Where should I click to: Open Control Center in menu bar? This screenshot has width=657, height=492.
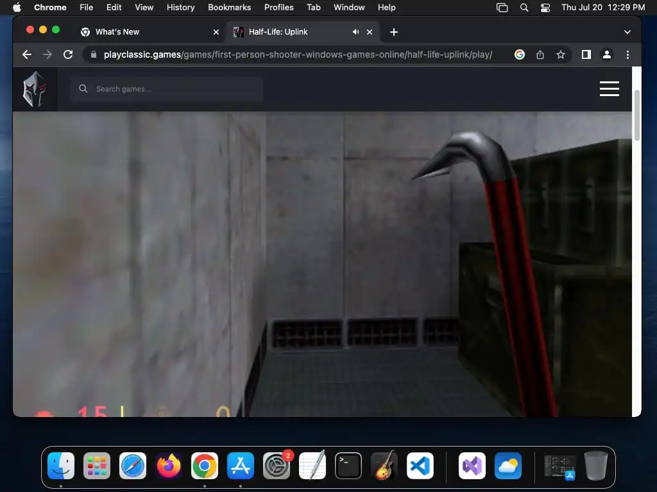click(x=545, y=7)
